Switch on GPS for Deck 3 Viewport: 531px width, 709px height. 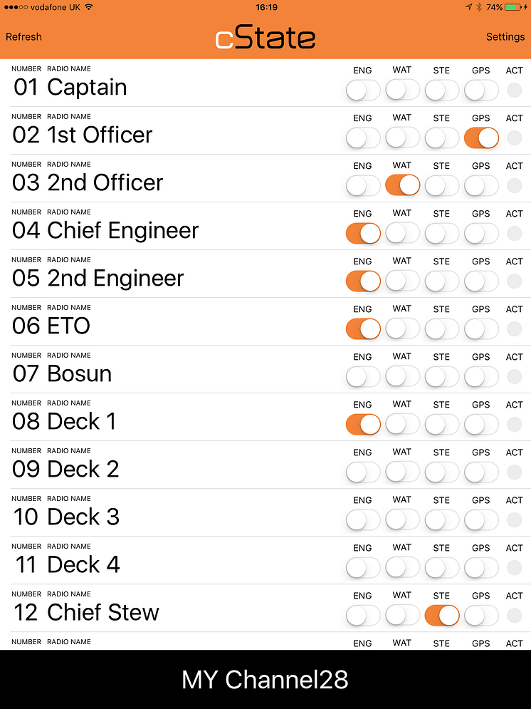tap(481, 519)
